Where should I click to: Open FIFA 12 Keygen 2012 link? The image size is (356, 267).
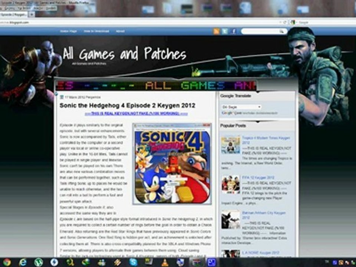258,178
